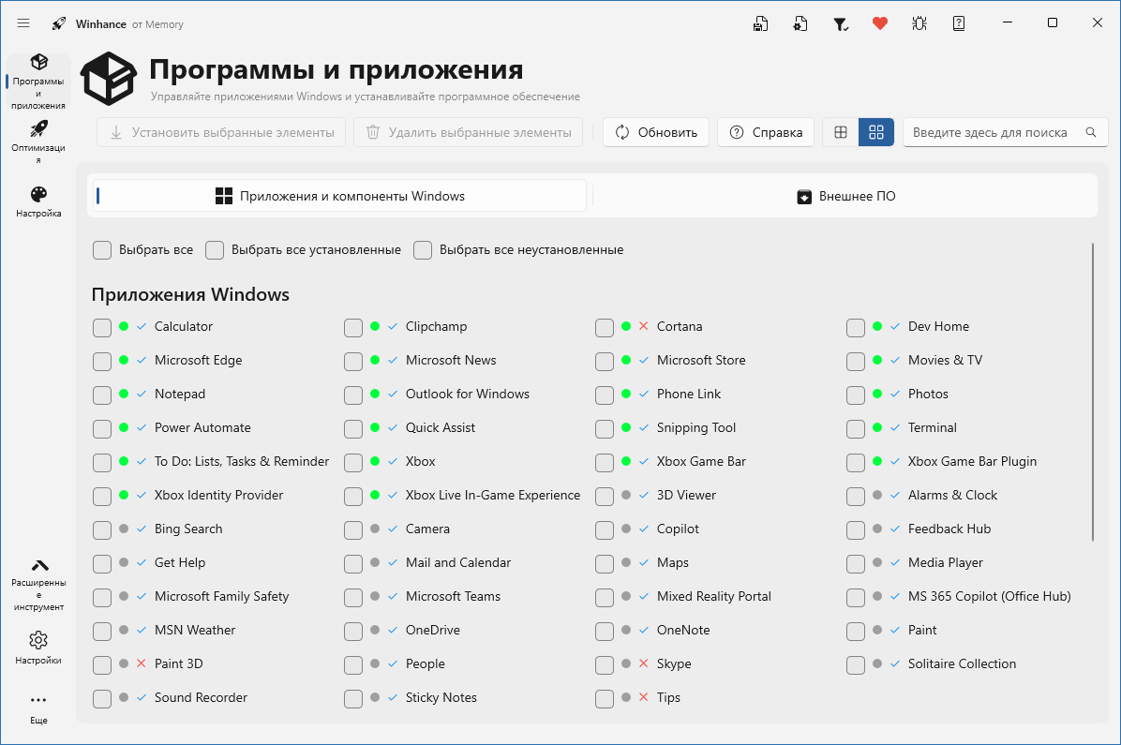
Task: Report a bug via the bug icon
Action: tap(919, 22)
